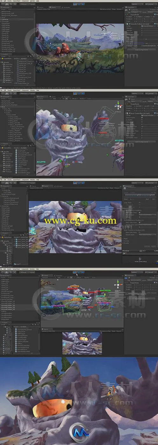Toggle the Attacking checkbox
Screen dimensions: 158x445
coord(142,122)
